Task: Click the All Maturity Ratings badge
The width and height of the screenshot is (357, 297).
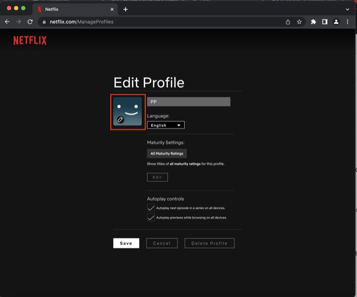Action: tap(167, 153)
